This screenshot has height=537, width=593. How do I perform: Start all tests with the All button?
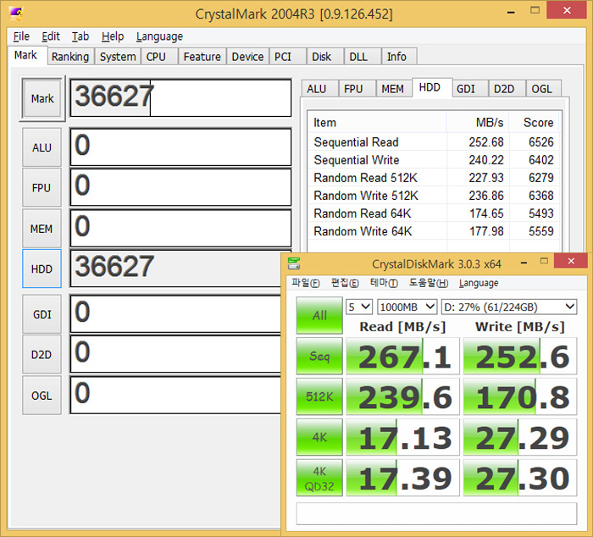[x=319, y=315]
